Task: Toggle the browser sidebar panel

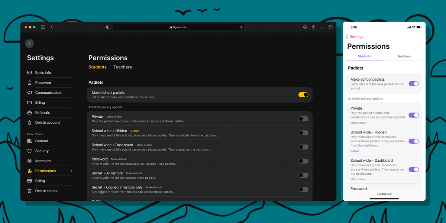Action: click(43, 27)
